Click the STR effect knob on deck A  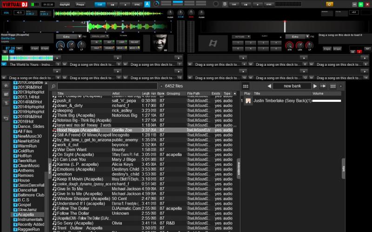60,44
